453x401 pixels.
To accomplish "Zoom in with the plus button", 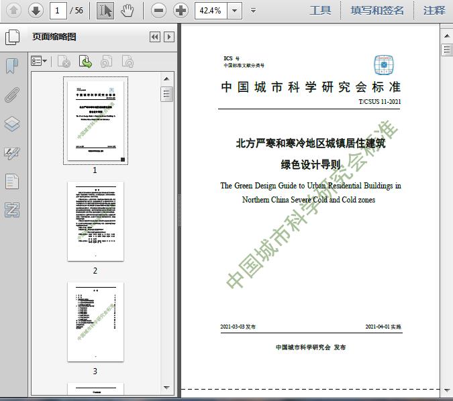I will (x=181, y=10).
